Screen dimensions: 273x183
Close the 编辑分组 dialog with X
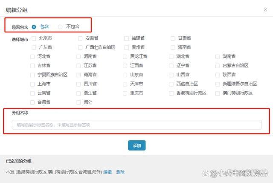point(266,9)
